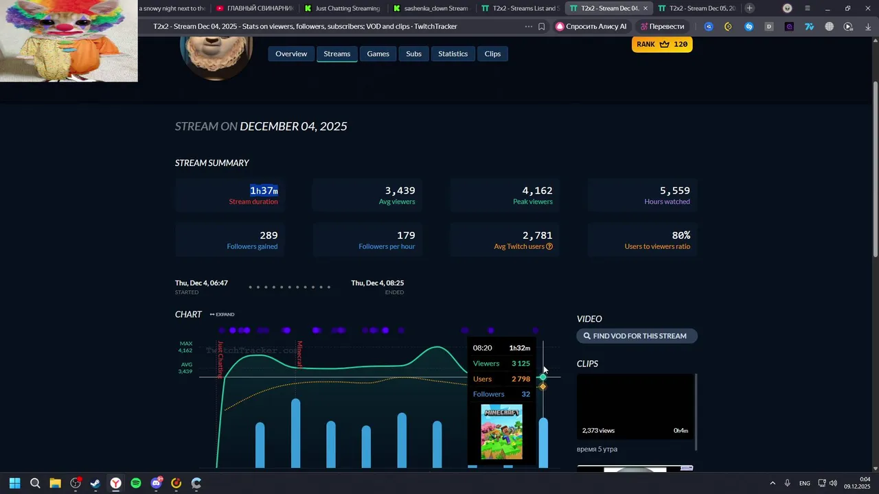Open OBS Studio from taskbar

(76, 483)
